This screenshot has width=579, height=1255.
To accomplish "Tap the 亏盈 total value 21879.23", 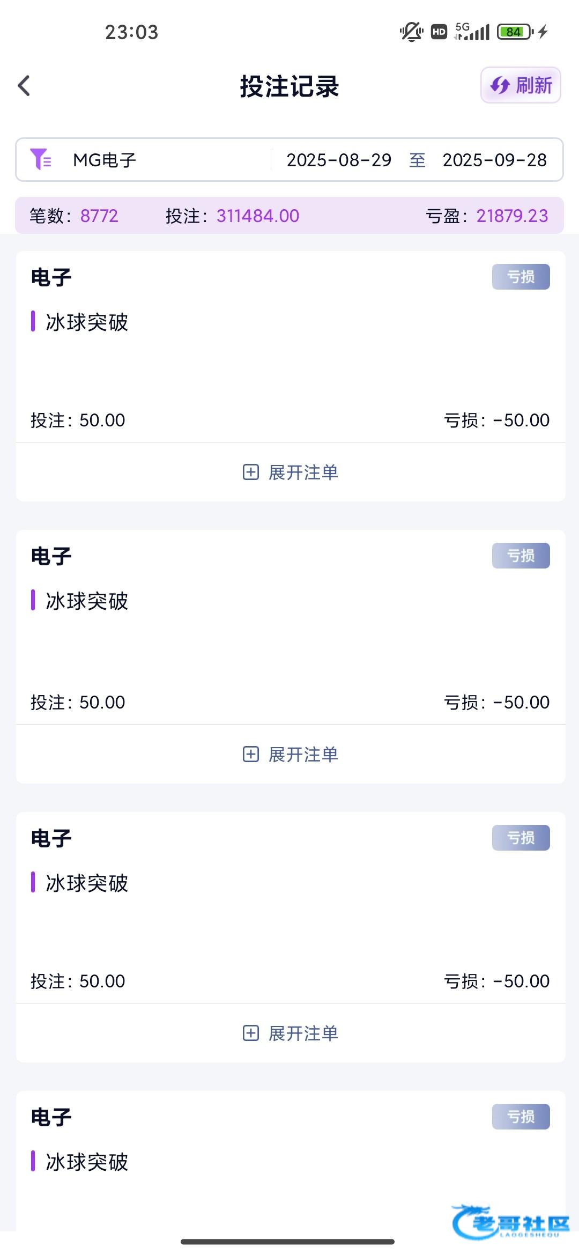I will pyautogui.click(x=512, y=216).
